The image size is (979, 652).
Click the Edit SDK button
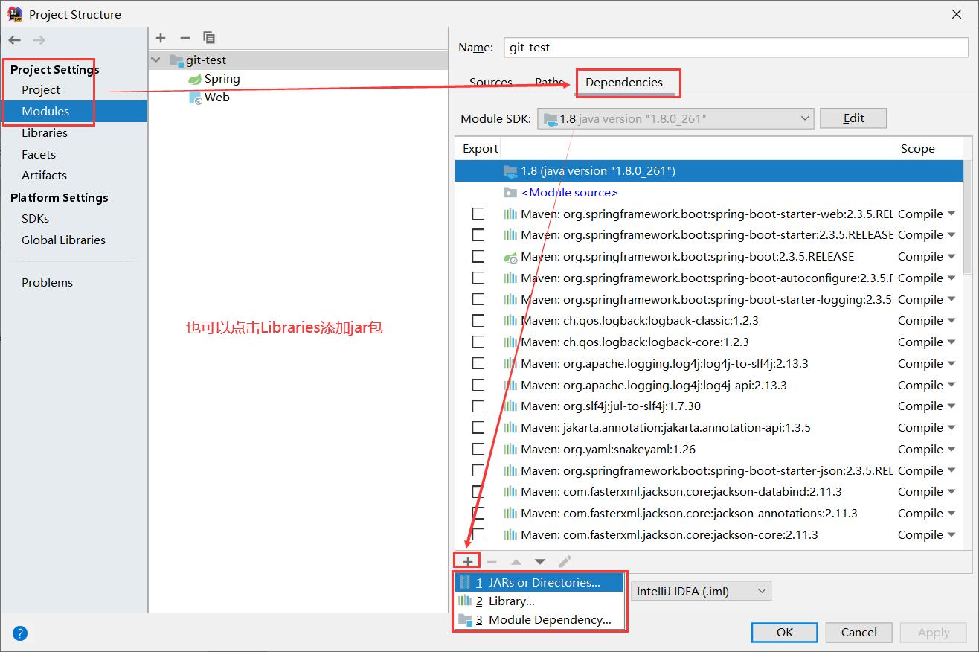pos(853,118)
